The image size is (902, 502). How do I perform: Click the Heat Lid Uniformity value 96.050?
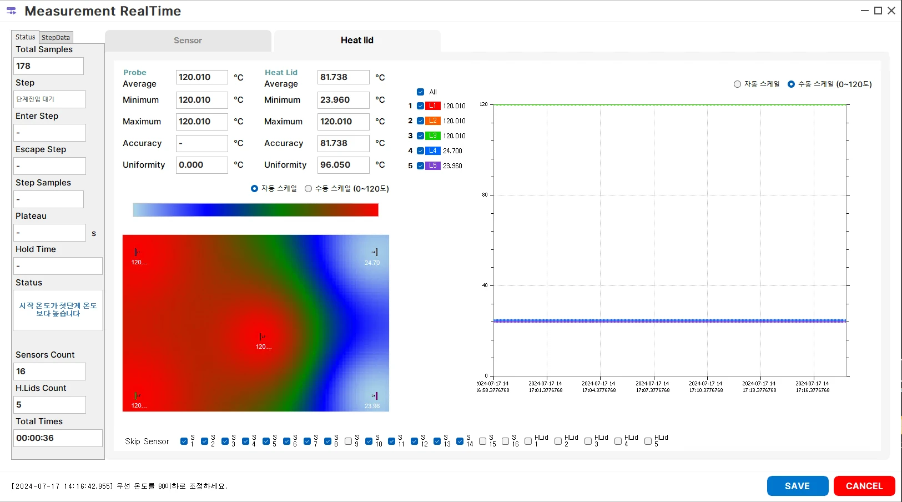pos(343,165)
